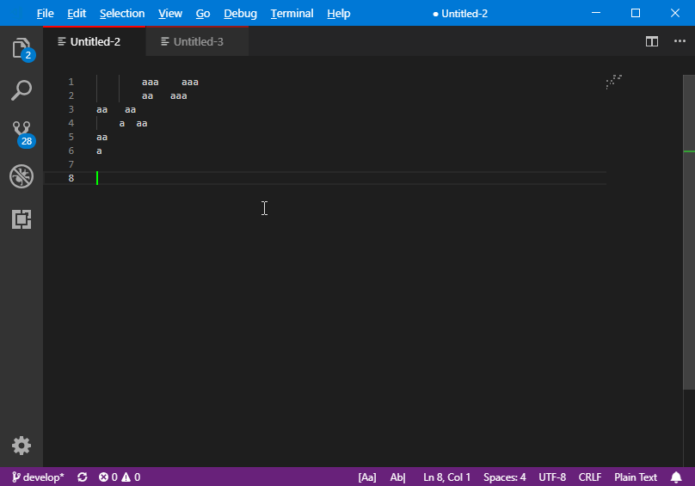Click line number 5 in gutter

pyautogui.click(x=71, y=137)
